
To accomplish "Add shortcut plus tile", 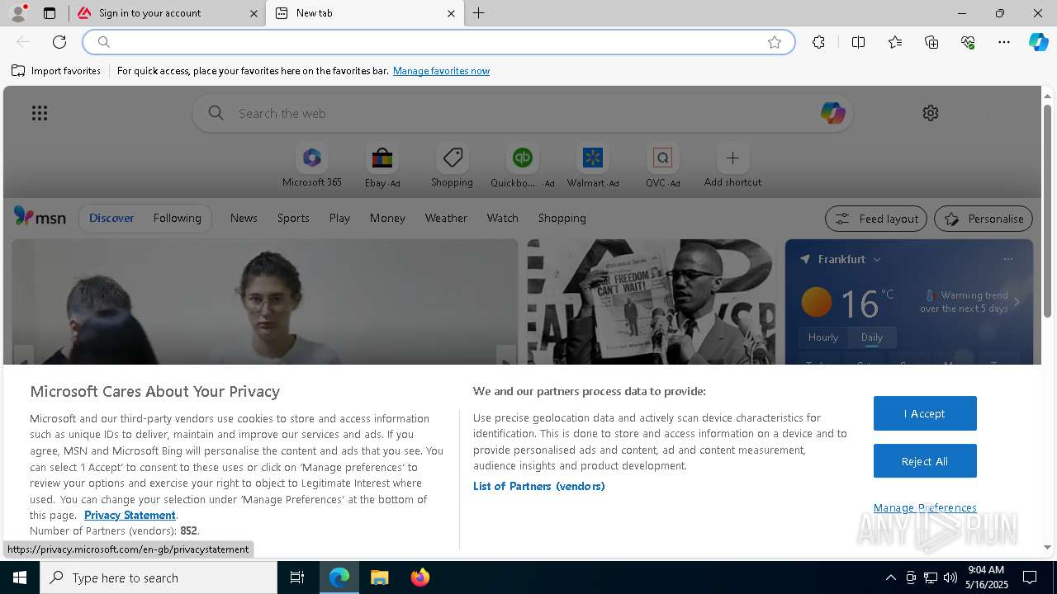I will [732, 166].
